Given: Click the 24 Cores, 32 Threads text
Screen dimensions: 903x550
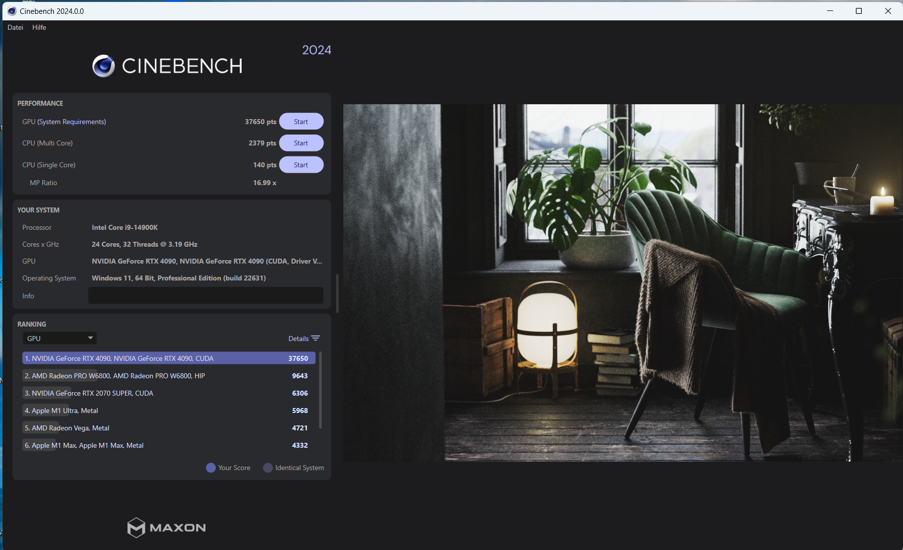Looking at the screenshot, I should click(144, 244).
